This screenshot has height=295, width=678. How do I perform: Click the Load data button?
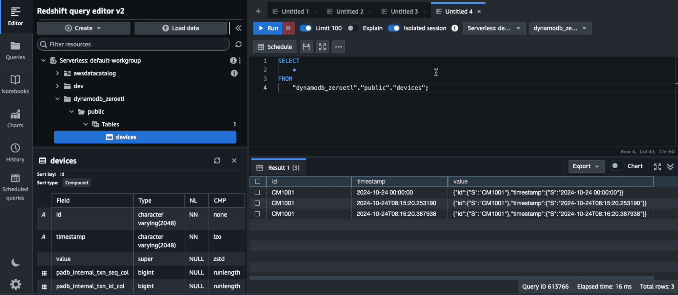pos(181,28)
